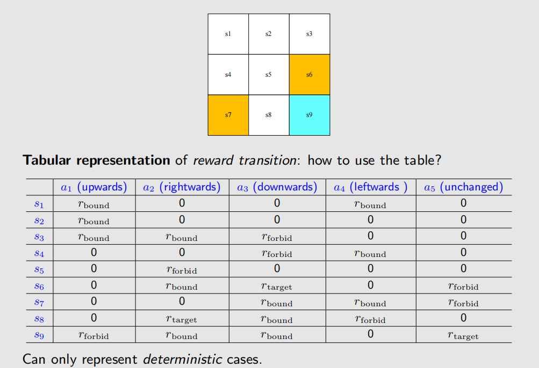Click the s8 grid cell
Viewport: 539px width, 368px height.
[x=268, y=115]
